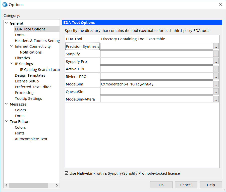
Task: Browse for the Active-HDL executable directory
Action: (x=216, y=69)
